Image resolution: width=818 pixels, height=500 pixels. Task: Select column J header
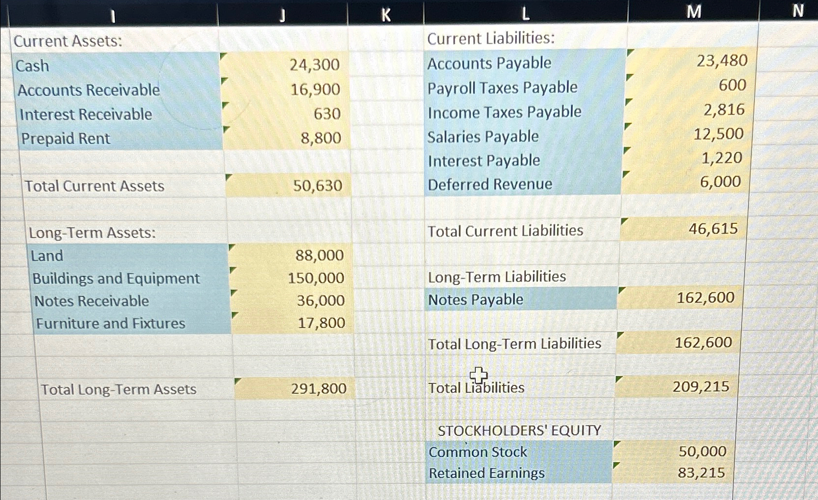[x=282, y=15]
